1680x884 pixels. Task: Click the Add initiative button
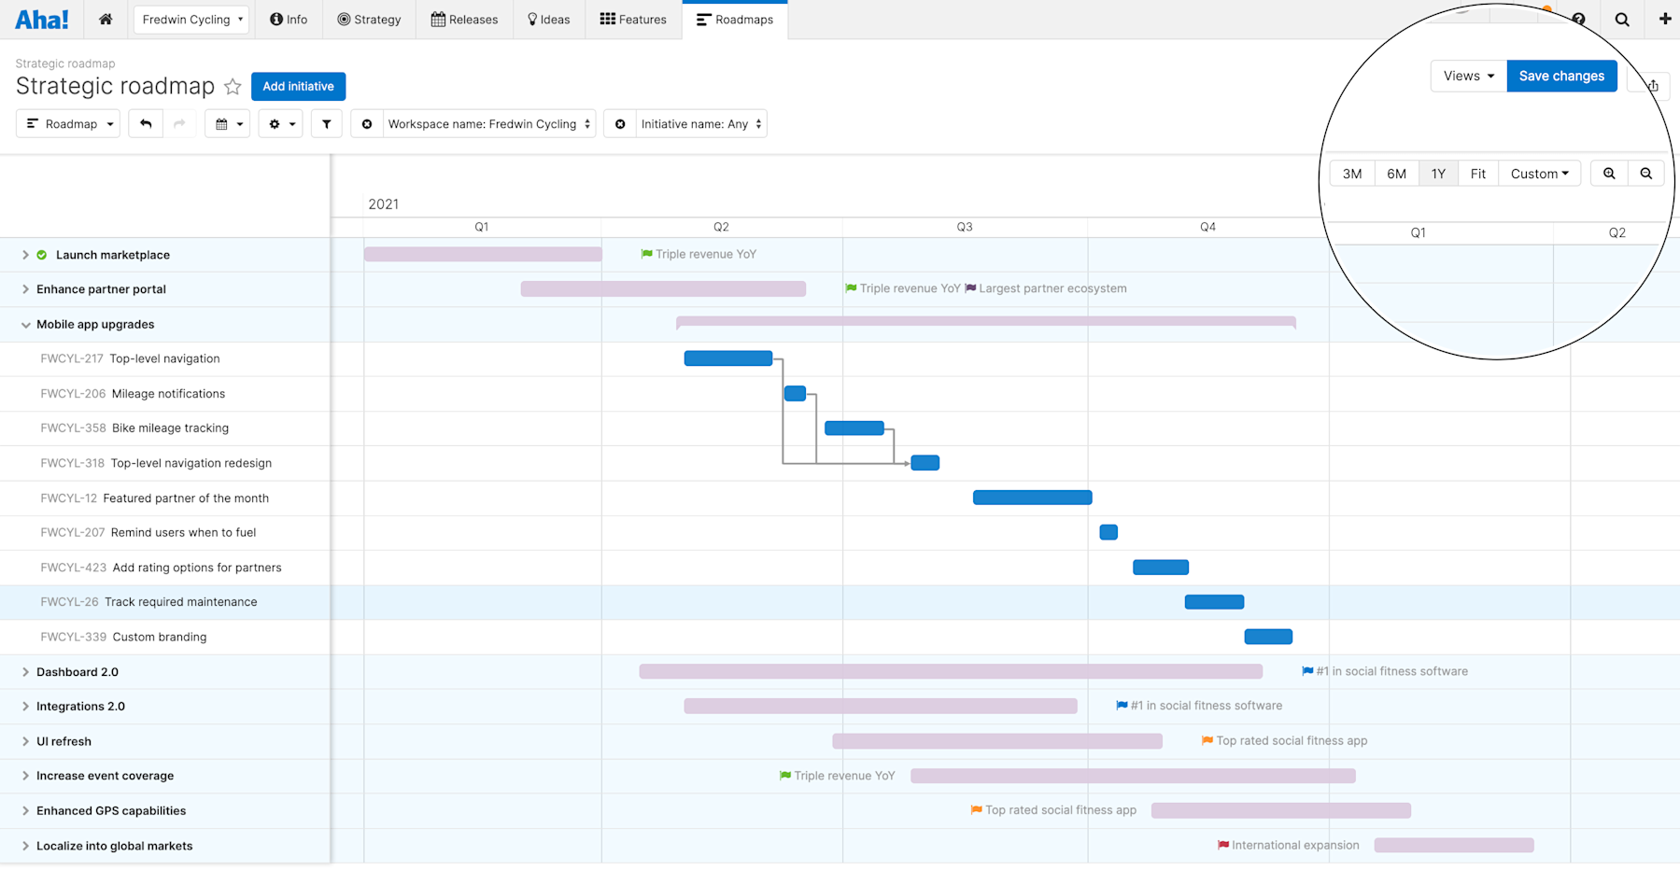coord(298,86)
